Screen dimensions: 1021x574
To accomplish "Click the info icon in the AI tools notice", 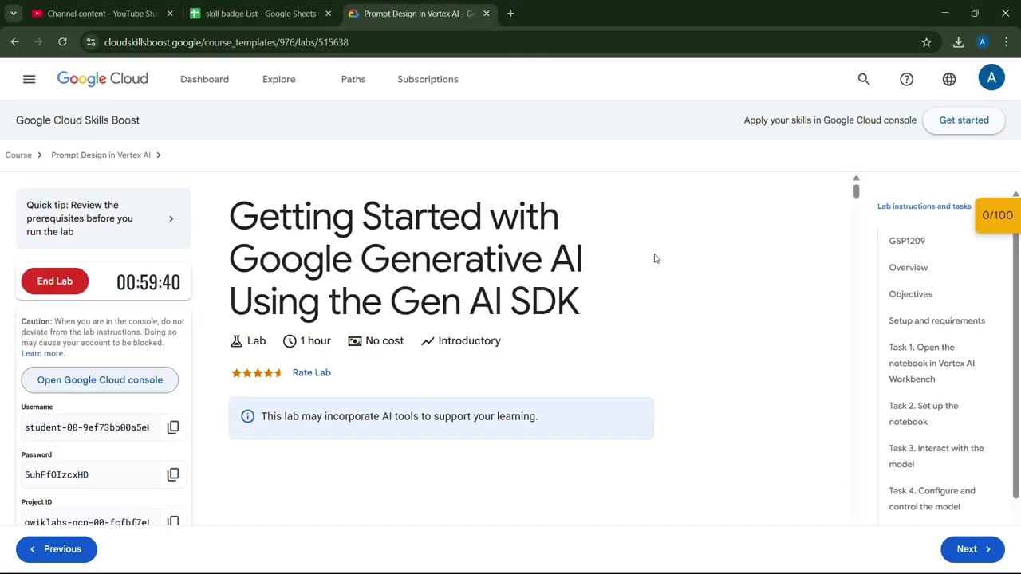I will click(x=247, y=416).
